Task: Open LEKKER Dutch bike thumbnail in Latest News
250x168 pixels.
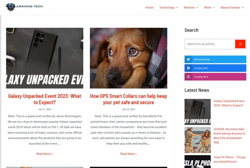Action: pyautogui.click(x=197, y=140)
